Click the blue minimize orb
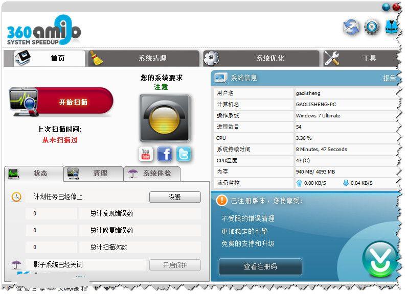This screenshot has height=295, width=407. 386,7
